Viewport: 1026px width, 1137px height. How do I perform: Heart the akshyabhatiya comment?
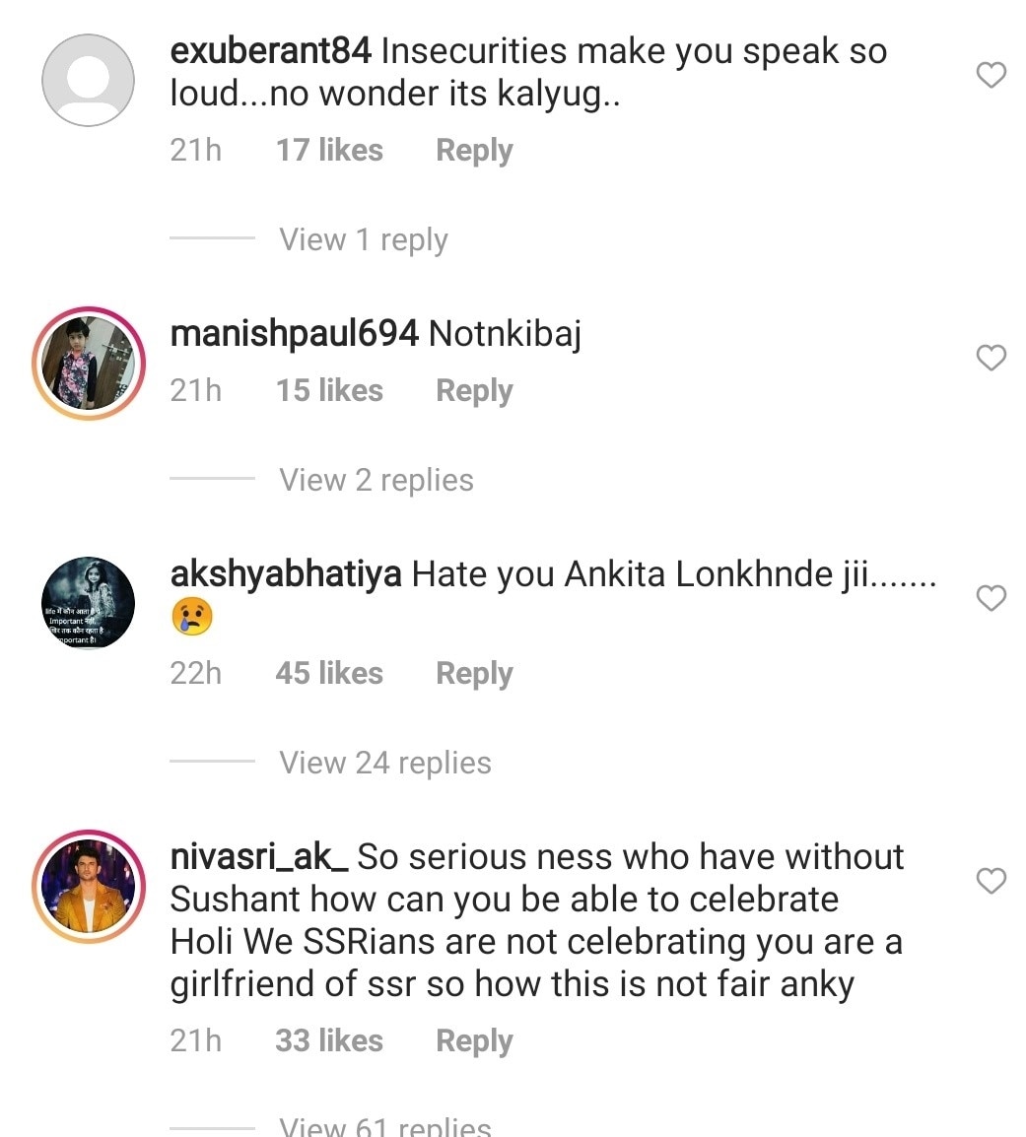pyautogui.click(x=991, y=598)
